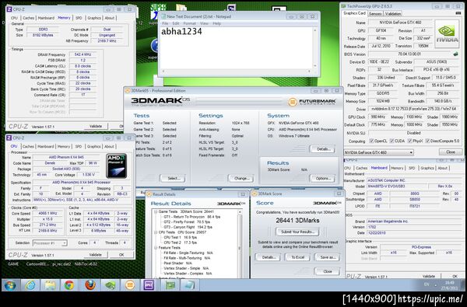Click the CPU-Z CPU window title icon
The image size is (467, 307).
pyautogui.click(x=9, y=138)
